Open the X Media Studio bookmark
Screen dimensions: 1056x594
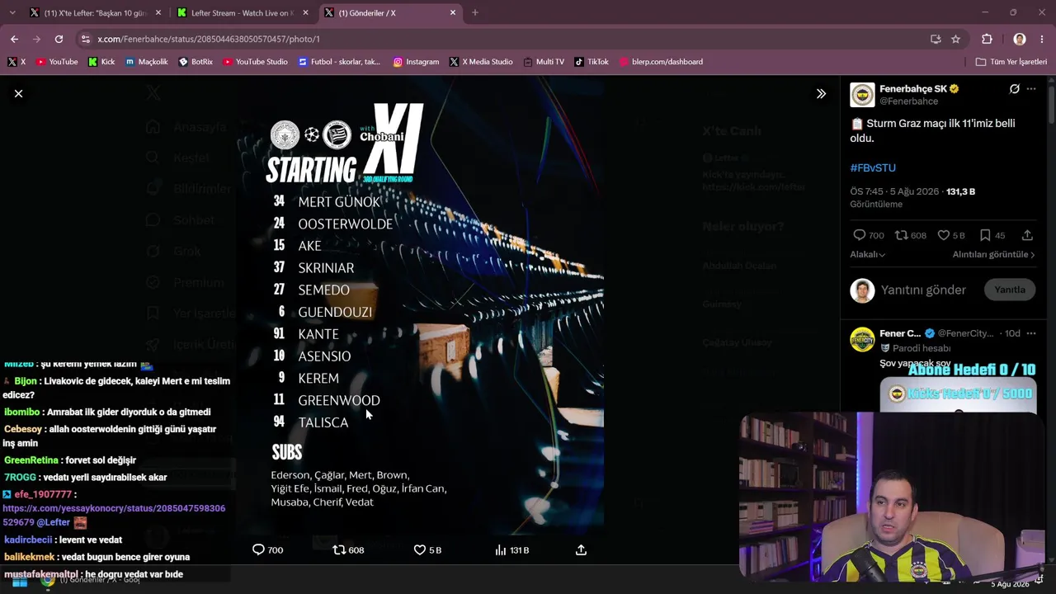tap(481, 62)
